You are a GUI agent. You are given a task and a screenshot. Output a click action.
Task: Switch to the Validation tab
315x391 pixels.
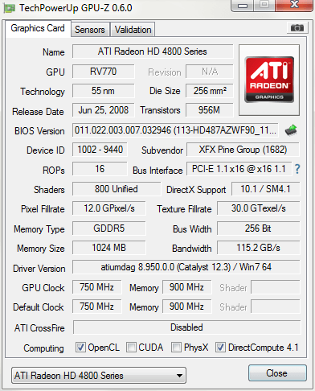coord(133,30)
